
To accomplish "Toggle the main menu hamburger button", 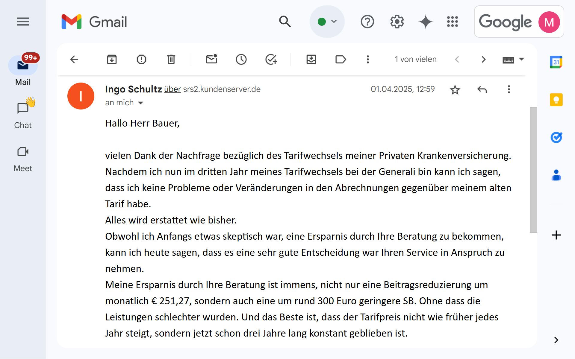I will pos(23,22).
